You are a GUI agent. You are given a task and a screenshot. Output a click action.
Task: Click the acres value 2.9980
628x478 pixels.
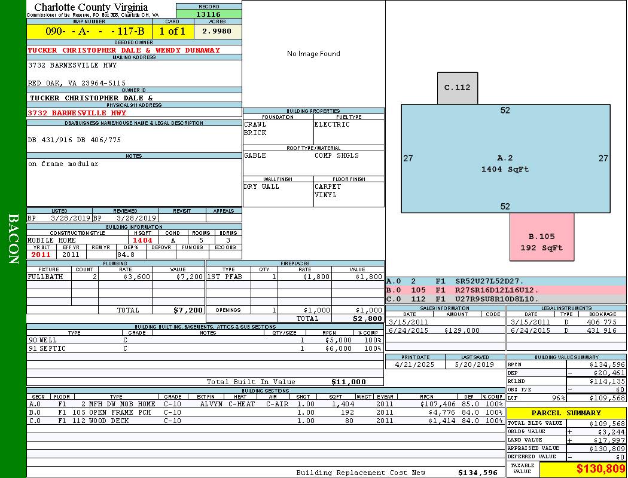(217, 31)
